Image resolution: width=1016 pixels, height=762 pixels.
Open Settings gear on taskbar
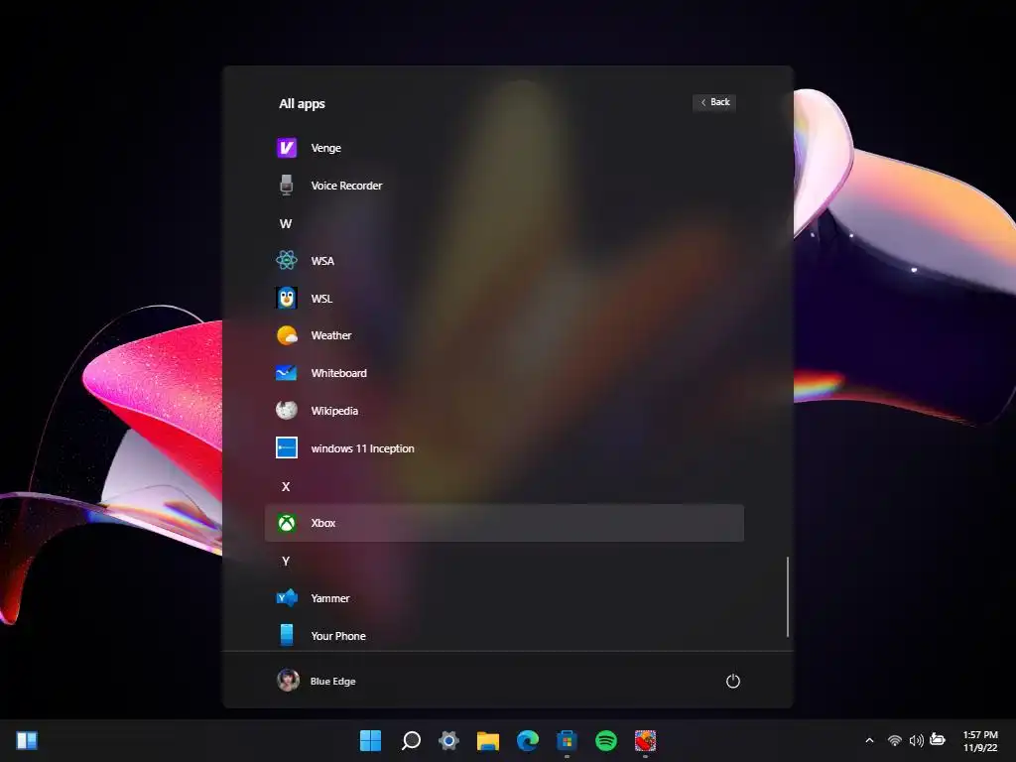click(448, 740)
